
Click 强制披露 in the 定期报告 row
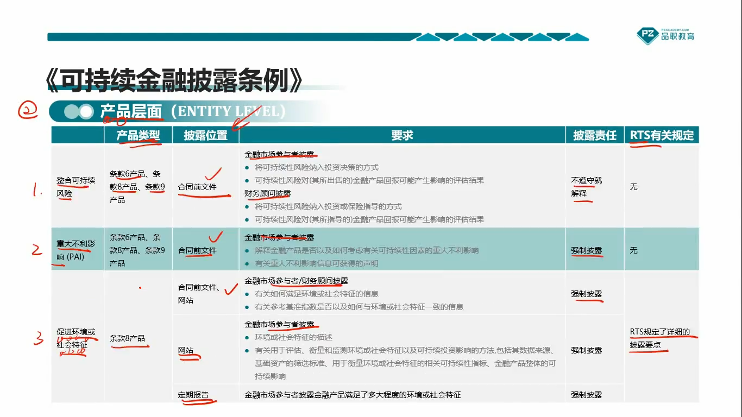[x=587, y=395]
